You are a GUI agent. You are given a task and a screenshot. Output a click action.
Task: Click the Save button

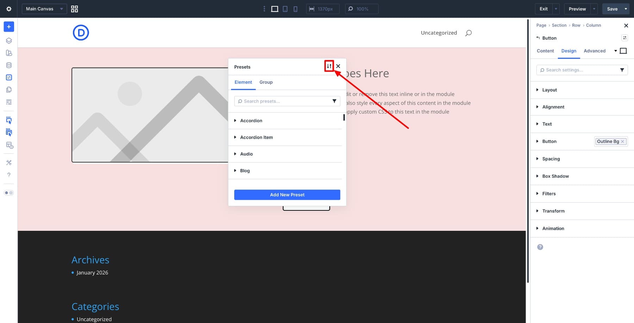(612, 9)
